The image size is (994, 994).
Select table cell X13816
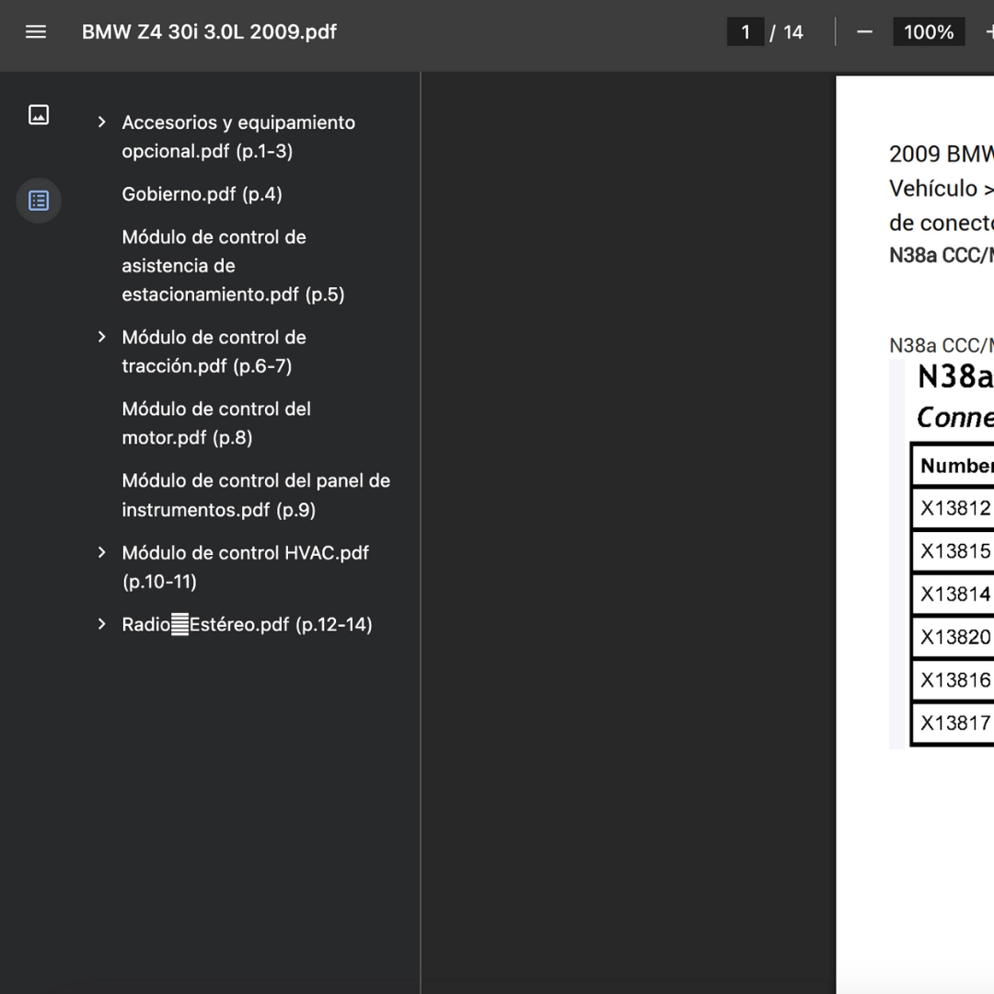click(x=953, y=679)
